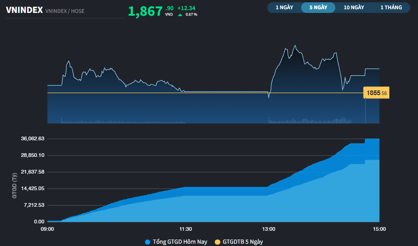Click the blue legend dot for Tổng GTGD
The height and width of the screenshot is (246, 418).
[x=148, y=241]
